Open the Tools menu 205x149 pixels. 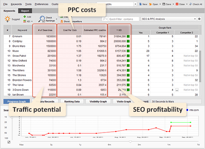(28, 4)
